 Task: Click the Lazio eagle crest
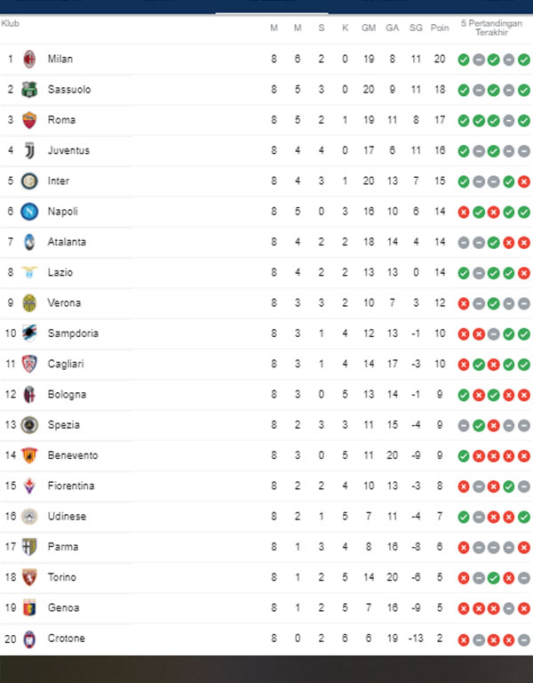click(29, 272)
